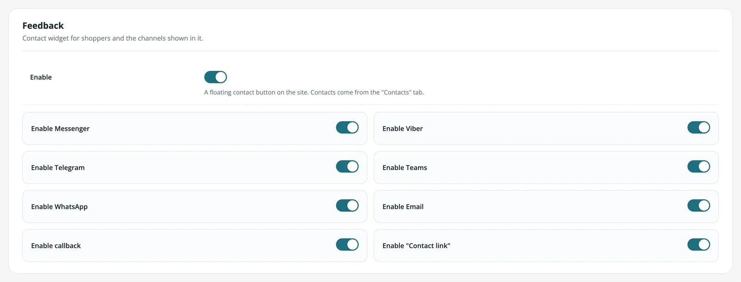The width and height of the screenshot is (741, 282).
Task: Turn off the Enable Messenger switch
Action: pos(347,128)
